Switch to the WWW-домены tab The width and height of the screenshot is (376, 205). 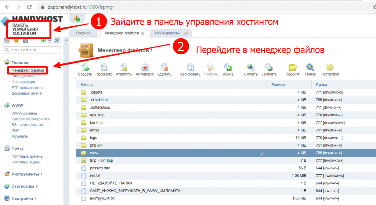pyautogui.click(x=168, y=33)
